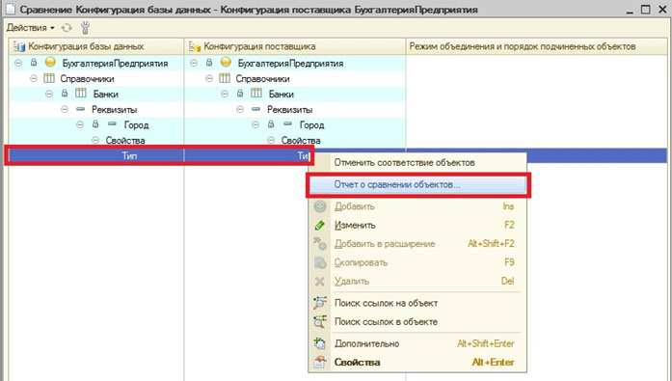The image size is (672, 381).
Task: Click the icon beside Дополнительно menu entry
Action: (x=320, y=343)
